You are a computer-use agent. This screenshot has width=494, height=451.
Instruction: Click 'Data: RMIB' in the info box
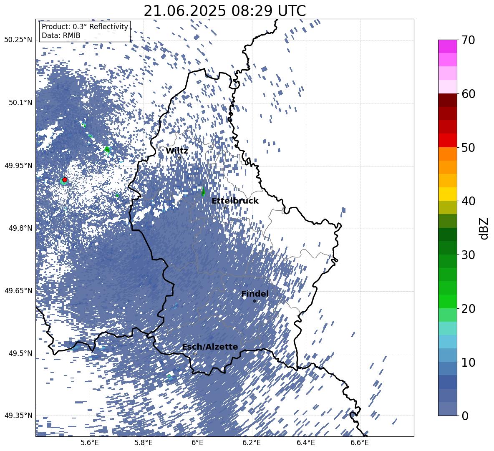[61, 35]
